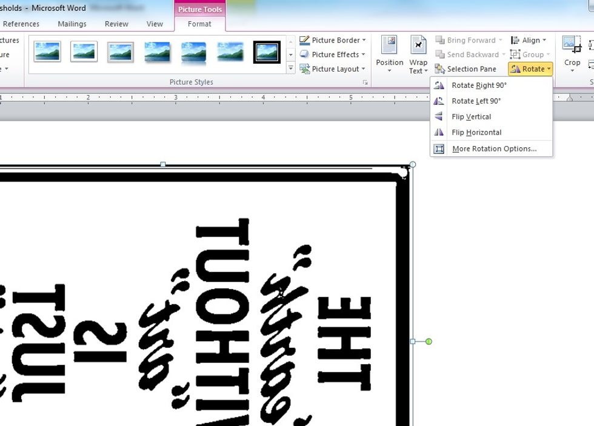Image resolution: width=594 pixels, height=426 pixels.
Task: Switch to the View tab
Action: point(155,24)
